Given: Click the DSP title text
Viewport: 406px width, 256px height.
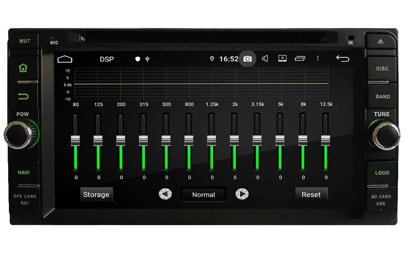Looking at the screenshot, I should [x=107, y=59].
